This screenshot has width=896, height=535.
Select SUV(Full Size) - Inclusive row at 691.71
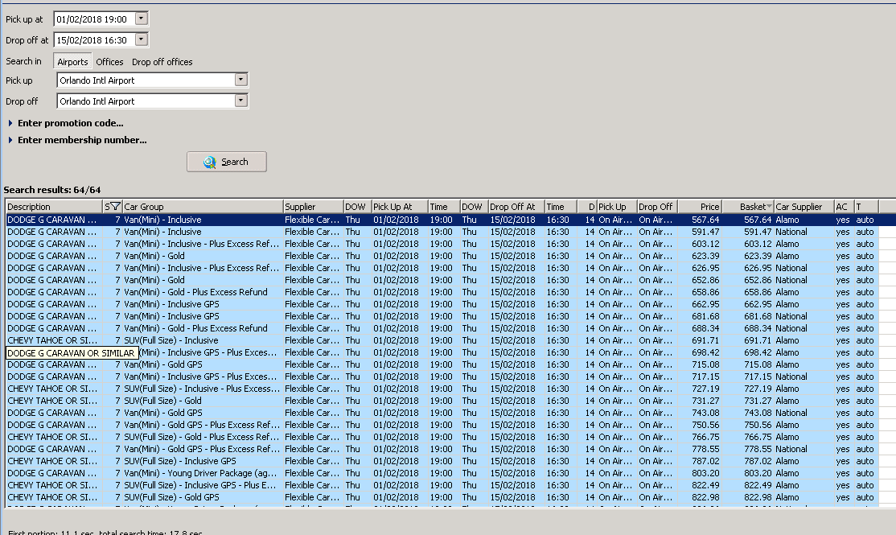442,340
